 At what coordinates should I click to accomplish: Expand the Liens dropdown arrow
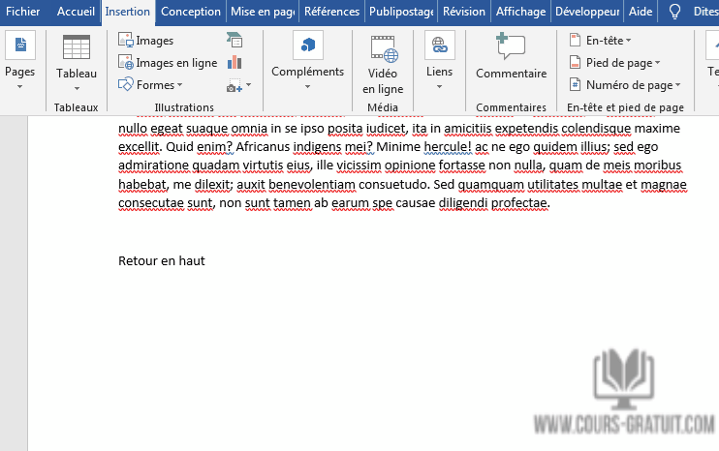439,86
